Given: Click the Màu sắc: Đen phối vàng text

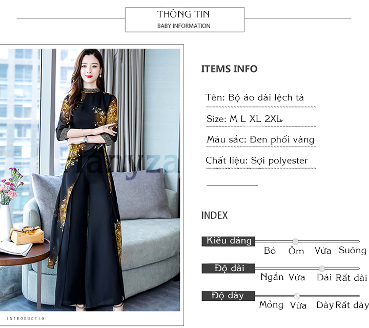Looking at the screenshot, I should coord(260,139).
